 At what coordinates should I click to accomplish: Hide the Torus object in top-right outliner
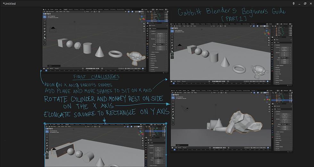click(289, 35)
